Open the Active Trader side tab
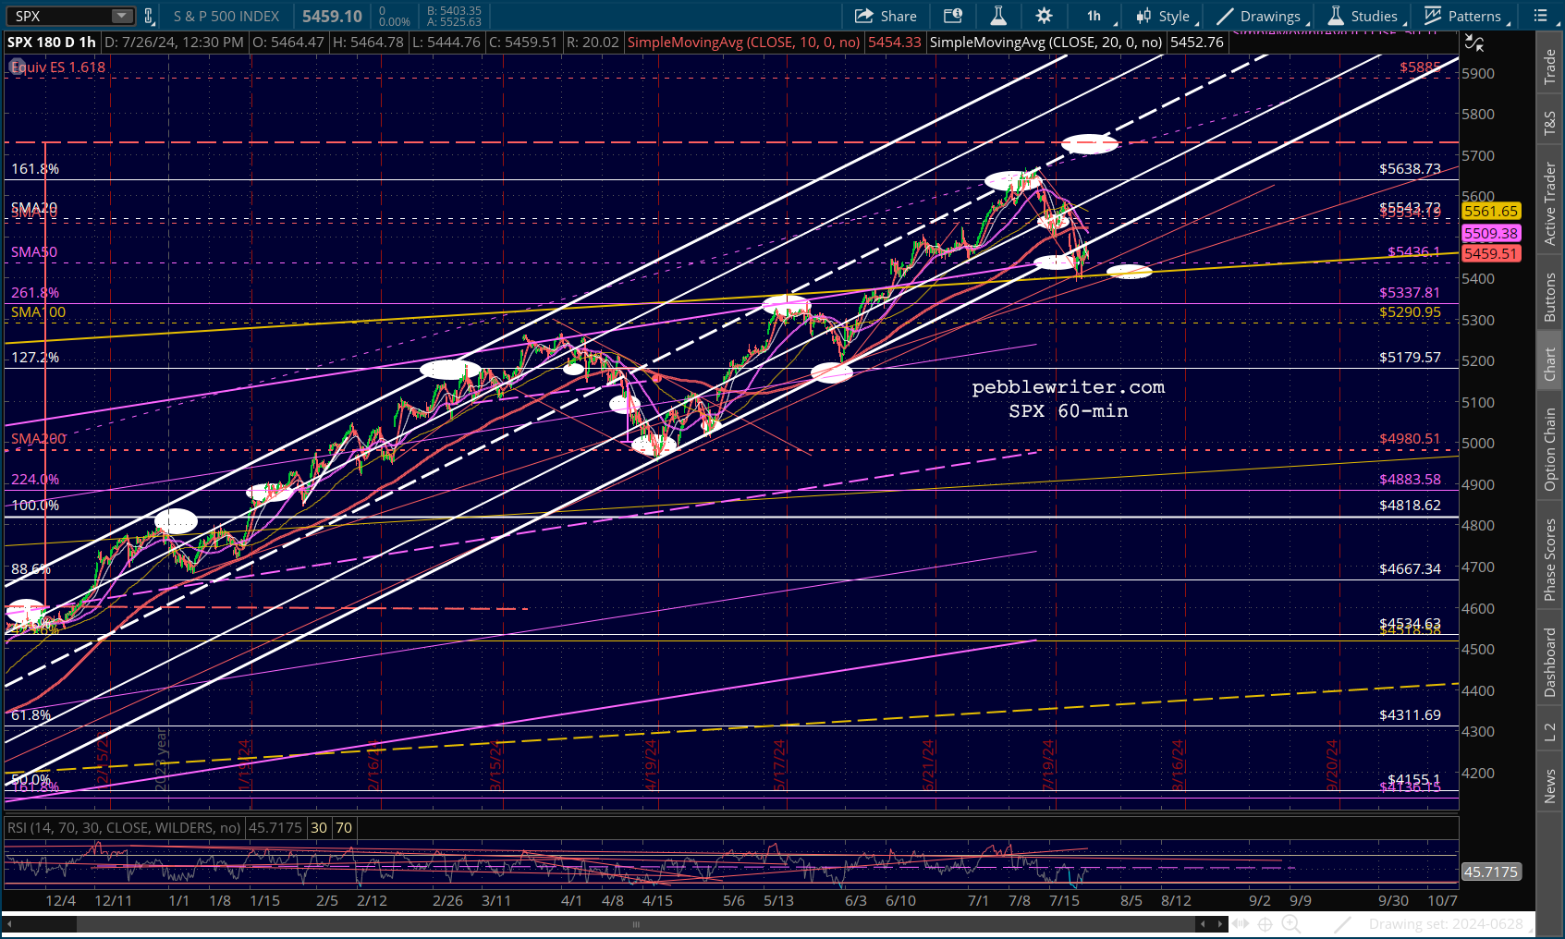Viewport: 1565px width, 939px height. coord(1550,203)
